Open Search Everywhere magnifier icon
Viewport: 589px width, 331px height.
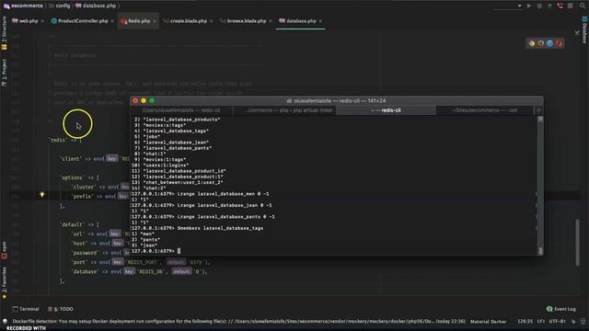583,6
